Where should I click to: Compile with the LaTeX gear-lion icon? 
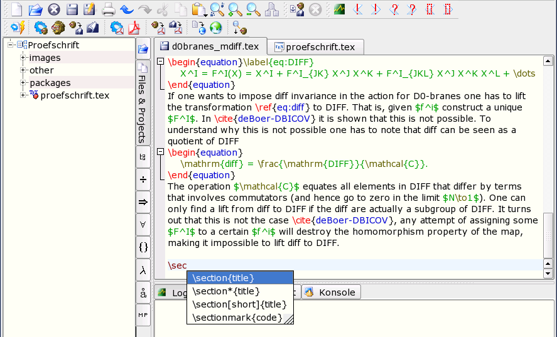(x=41, y=28)
